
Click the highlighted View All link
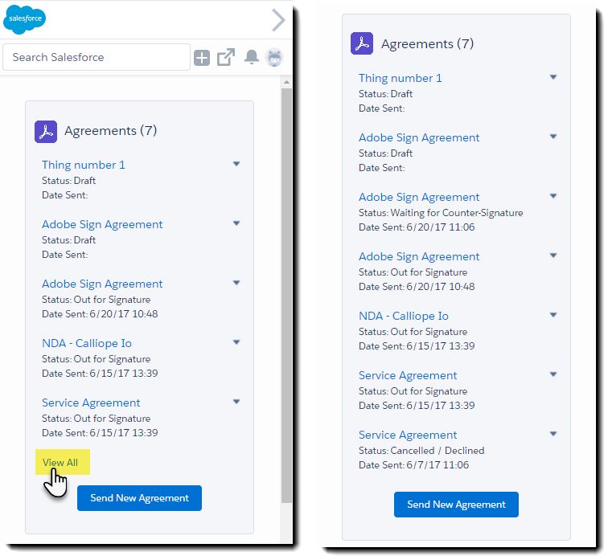60,463
